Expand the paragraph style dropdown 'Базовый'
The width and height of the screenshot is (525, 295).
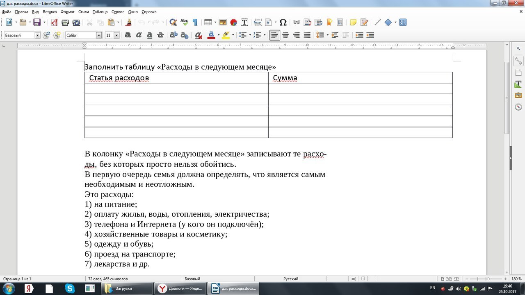(x=37, y=36)
